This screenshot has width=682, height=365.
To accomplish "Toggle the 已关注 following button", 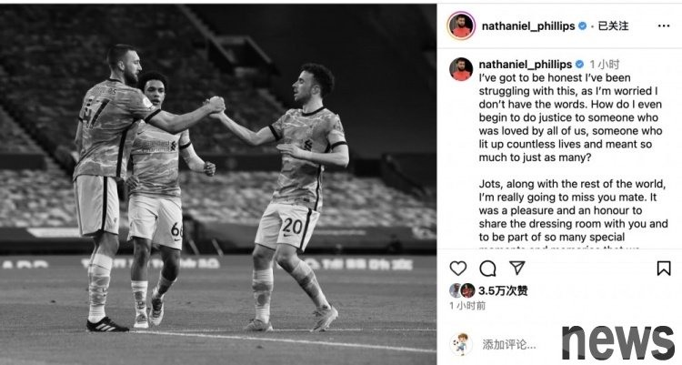I will click(x=613, y=26).
